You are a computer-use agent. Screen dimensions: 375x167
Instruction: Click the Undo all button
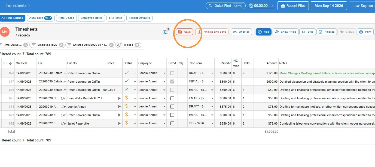click(x=241, y=32)
